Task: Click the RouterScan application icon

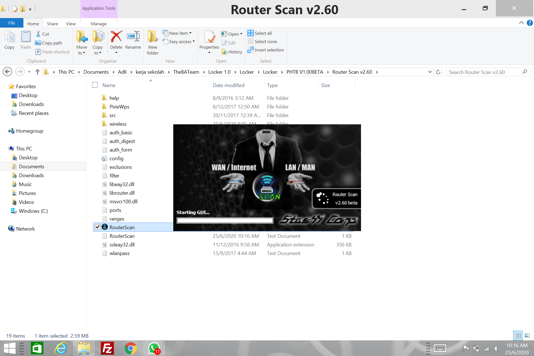Action: (x=105, y=227)
